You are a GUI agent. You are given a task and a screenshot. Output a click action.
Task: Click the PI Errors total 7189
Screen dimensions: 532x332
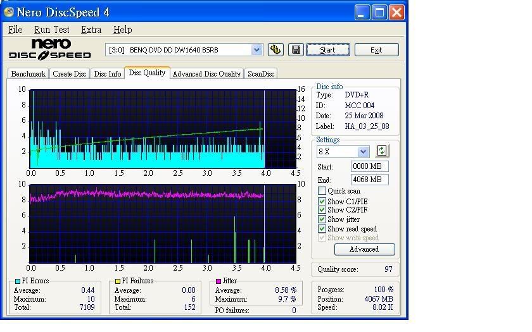pyautogui.click(x=87, y=307)
